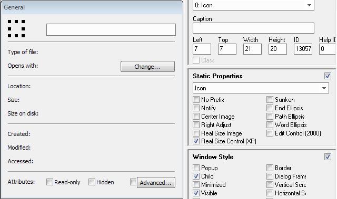Click the Width value field
The image size is (337, 199).
252,49
